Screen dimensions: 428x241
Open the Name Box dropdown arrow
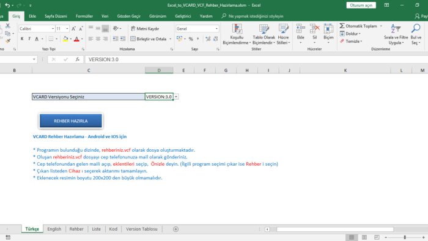click(34, 59)
